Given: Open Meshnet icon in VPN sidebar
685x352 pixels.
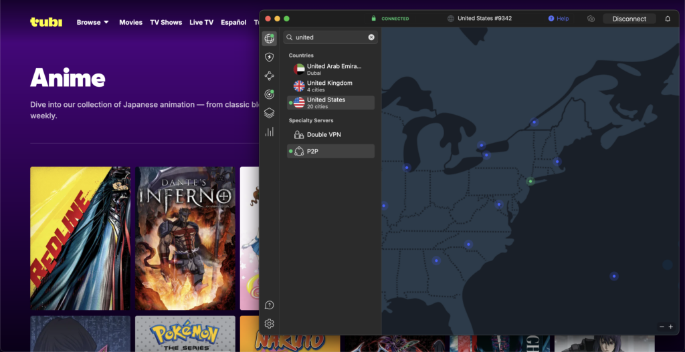Looking at the screenshot, I should tap(269, 75).
